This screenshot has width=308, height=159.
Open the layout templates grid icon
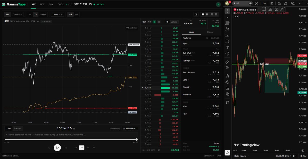[285, 3]
